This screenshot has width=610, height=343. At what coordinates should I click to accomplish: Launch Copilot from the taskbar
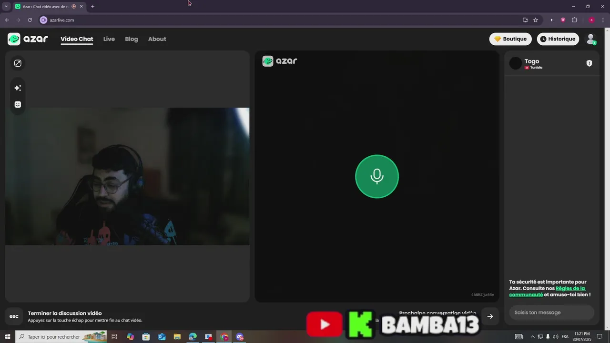[131, 337]
